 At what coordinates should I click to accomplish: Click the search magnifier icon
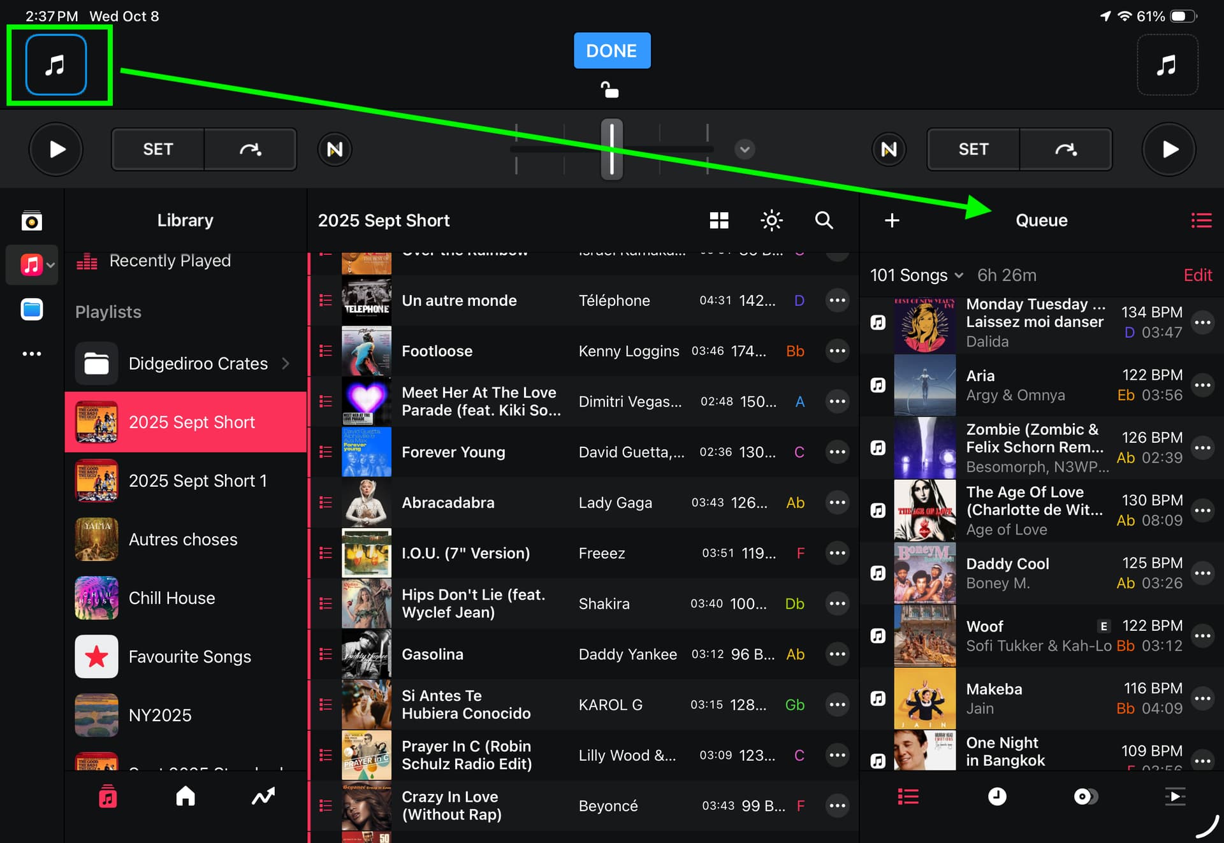coord(824,220)
